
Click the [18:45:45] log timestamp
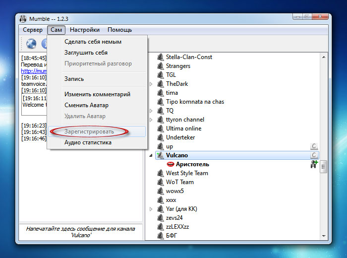[34, 58]
